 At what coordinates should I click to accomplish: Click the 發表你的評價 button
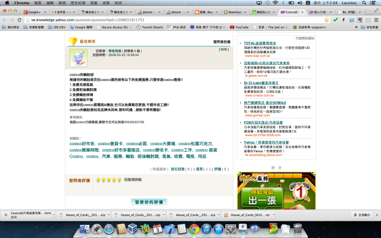pyautogui.click(x=149, y=202)
